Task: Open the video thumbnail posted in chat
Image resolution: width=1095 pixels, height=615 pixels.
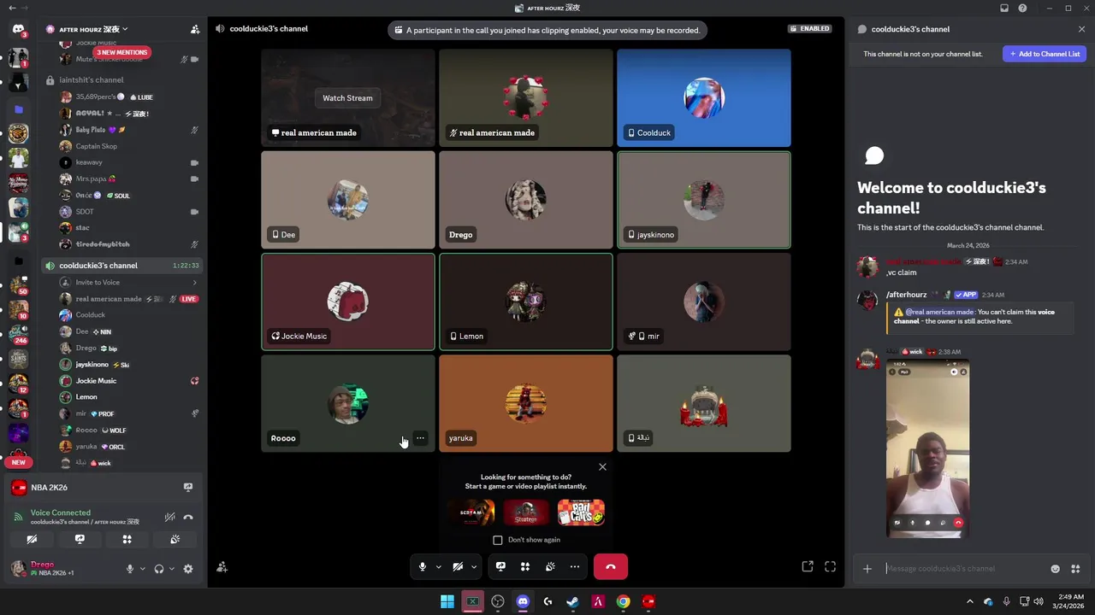Action: pyautogui.click(x=927, y=449)
